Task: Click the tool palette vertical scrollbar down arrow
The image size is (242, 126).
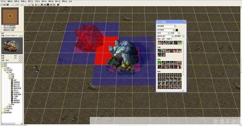Action: [x=183, y=90]
